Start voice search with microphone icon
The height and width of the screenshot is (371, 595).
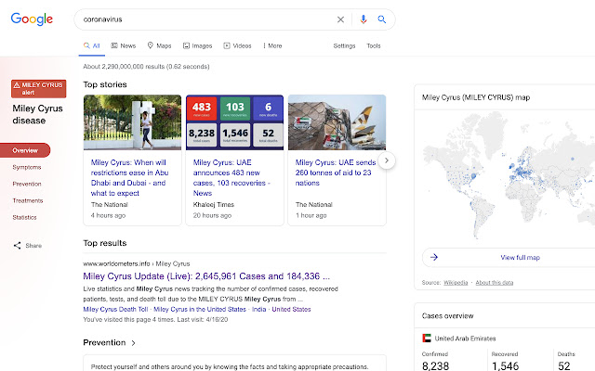tap(364, 19)
